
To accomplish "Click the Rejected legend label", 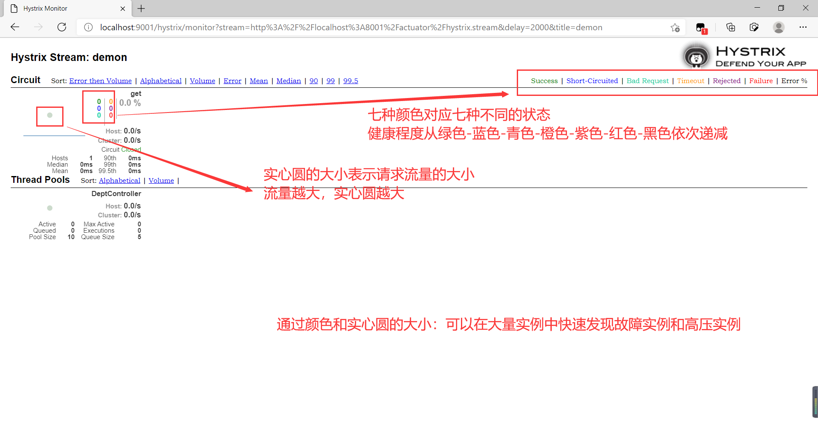I will (726, 81).
